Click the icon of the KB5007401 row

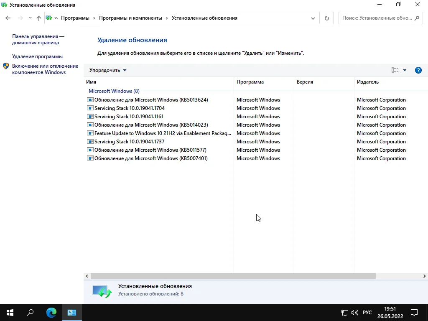90,158
